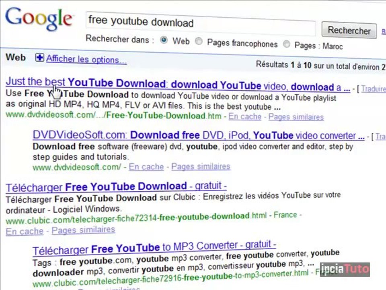Open Télécharger Free YouTube Download - gratuit result

click(x=116, y=186)
